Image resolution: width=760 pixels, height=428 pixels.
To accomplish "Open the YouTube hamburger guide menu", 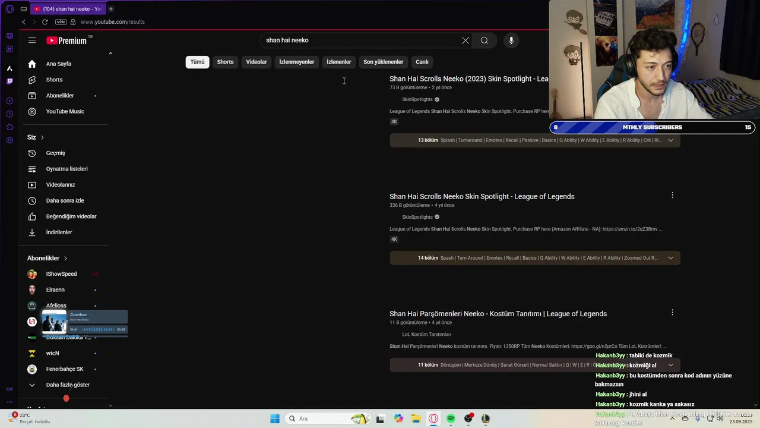I will click(32, 40).
